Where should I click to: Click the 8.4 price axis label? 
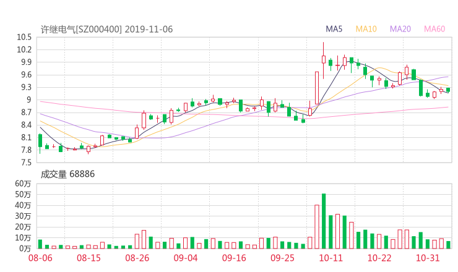coord(26,125)
